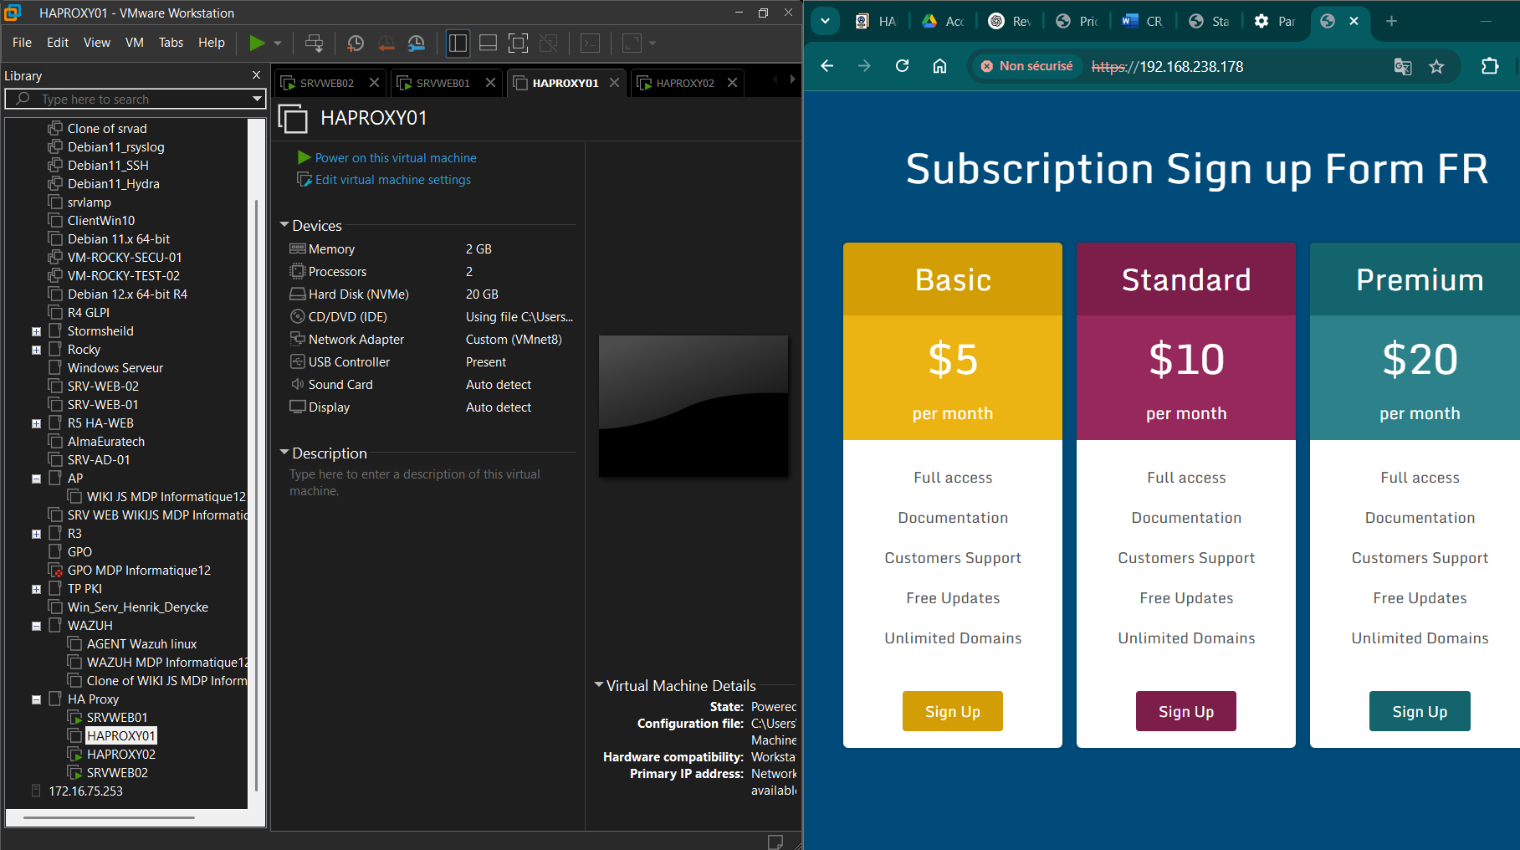Select the Hard Disk (NVMe) device
The image size is (1520, 850).
click(x=432, y=294)
